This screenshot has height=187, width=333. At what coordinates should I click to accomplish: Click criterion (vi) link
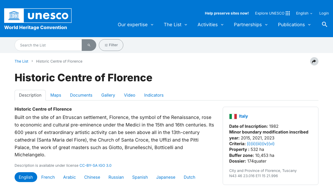[x=272, y=144]
